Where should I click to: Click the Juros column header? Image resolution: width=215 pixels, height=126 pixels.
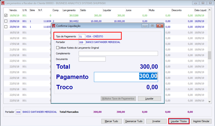coord(128,10)
